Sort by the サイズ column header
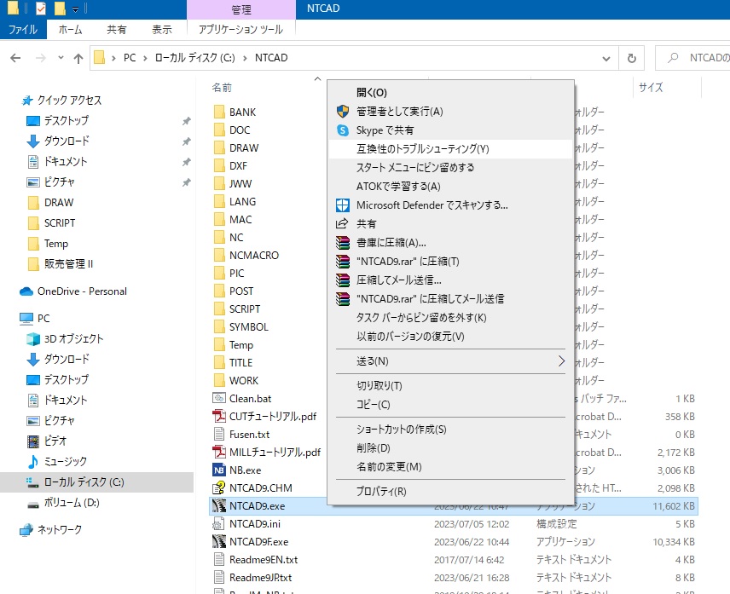 click(651, 87)
